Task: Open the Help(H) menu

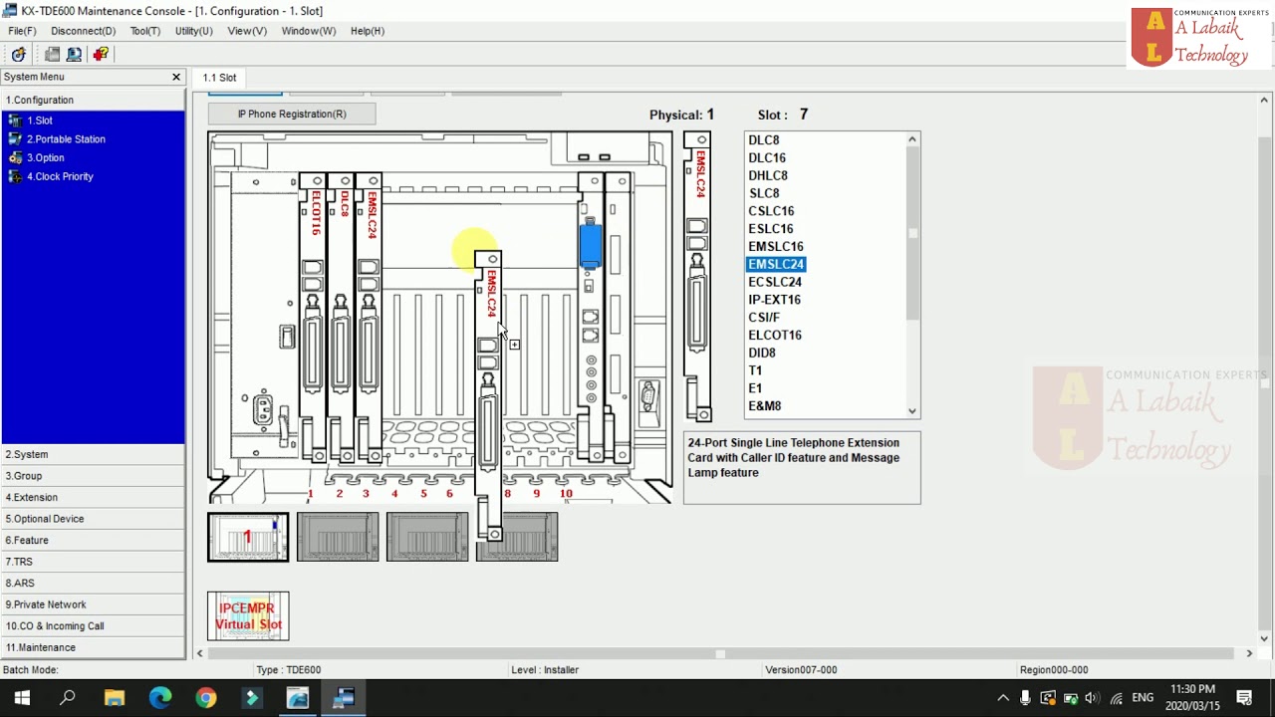Action: 367,31
